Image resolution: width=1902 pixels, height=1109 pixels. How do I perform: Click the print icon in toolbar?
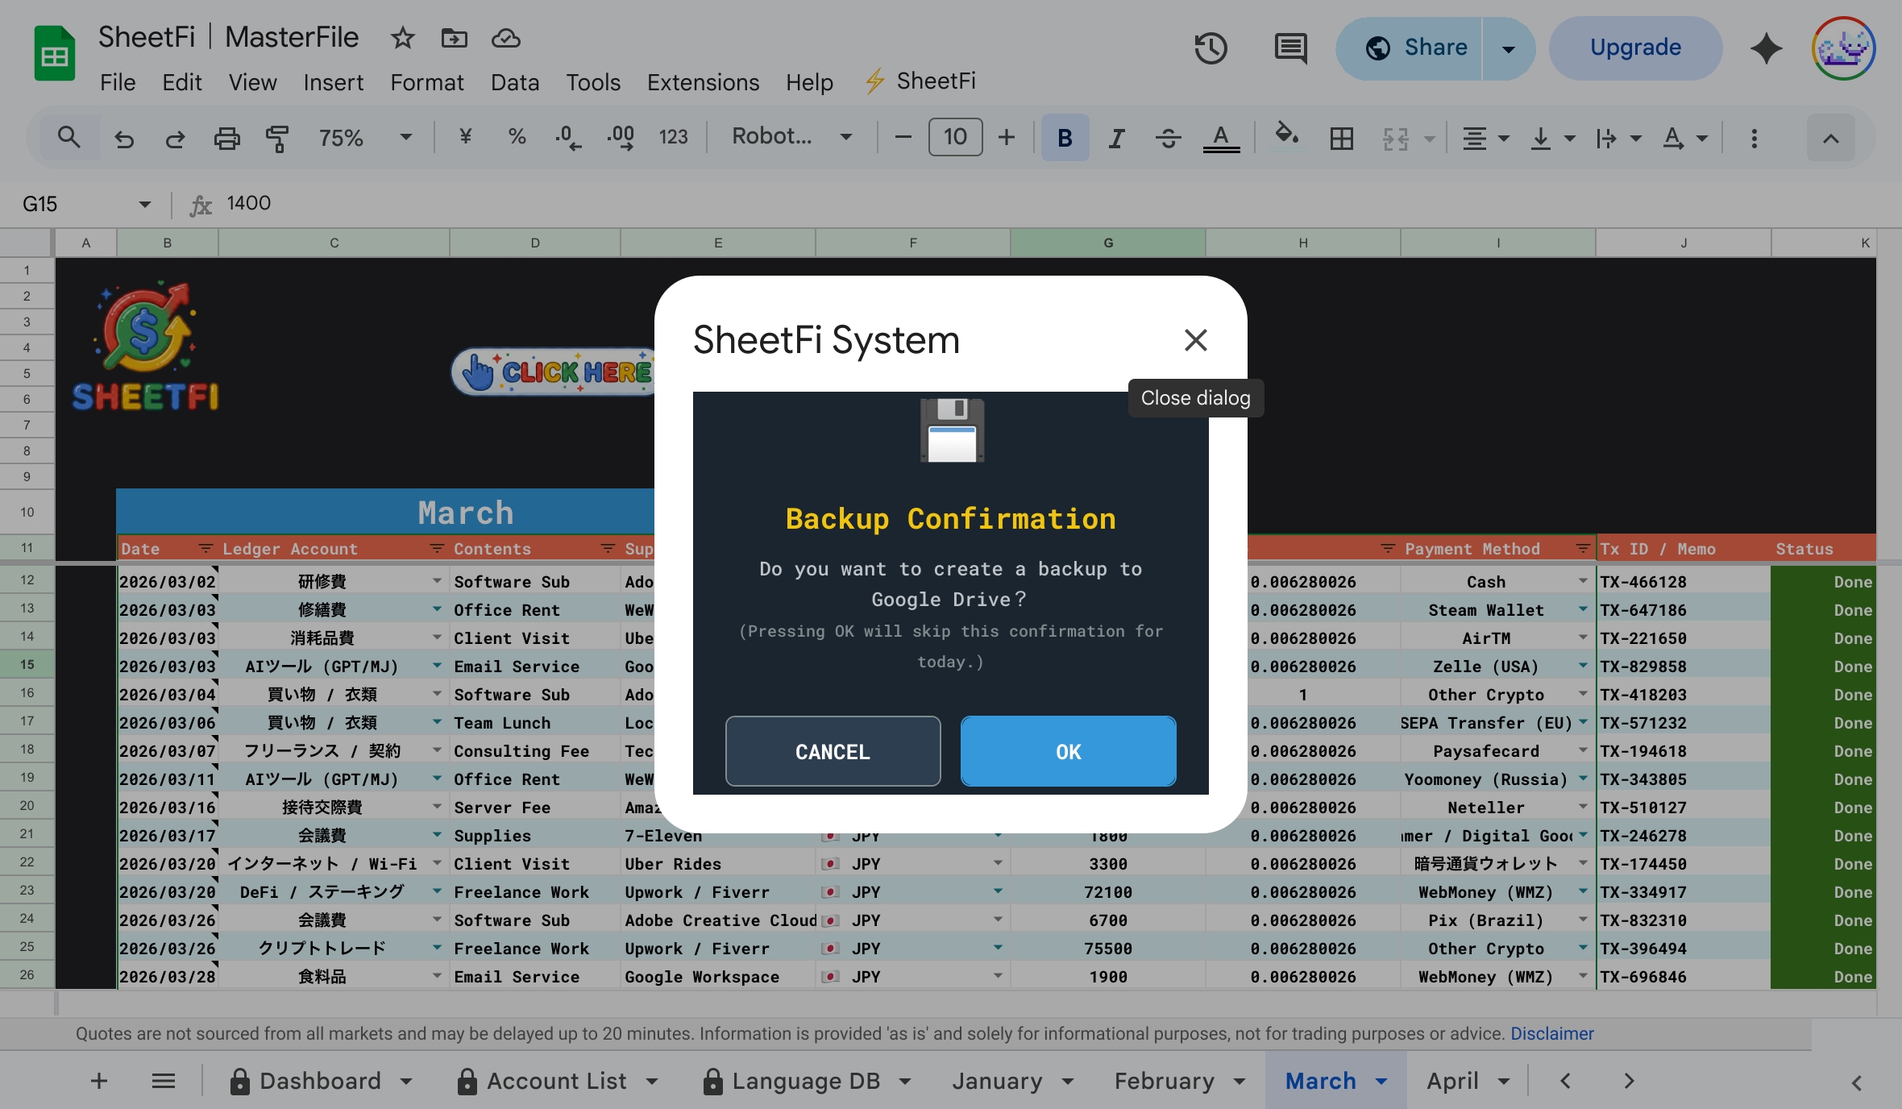click(226, 138)
